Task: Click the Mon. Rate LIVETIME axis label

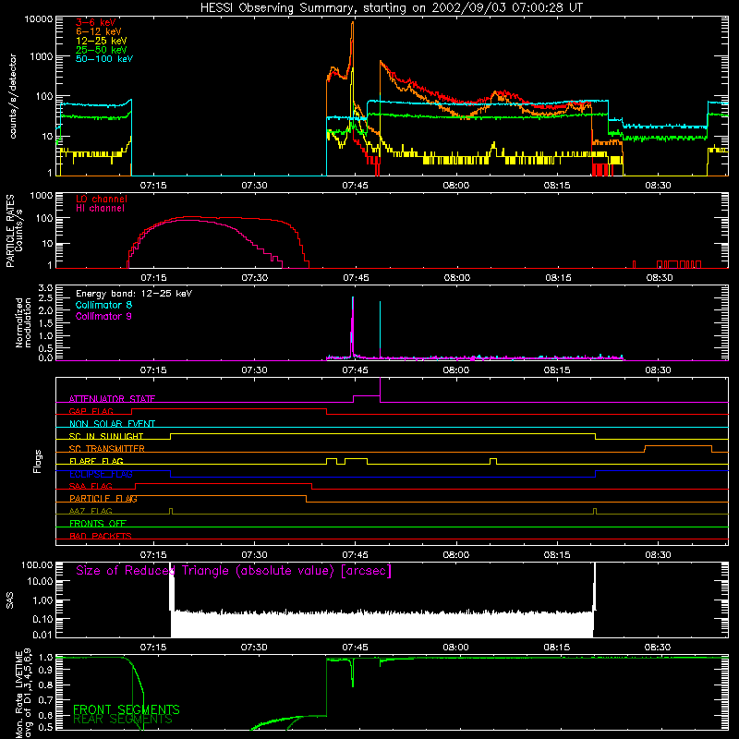Action: (24, 693)
